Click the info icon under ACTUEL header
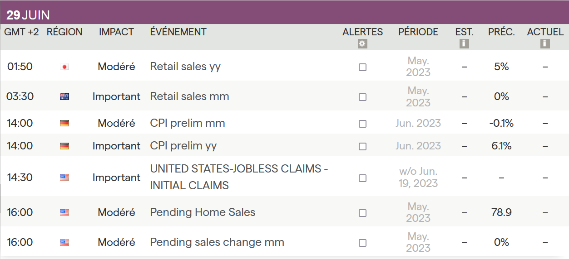This screenshot has height=259, width=569. (545, 44)
